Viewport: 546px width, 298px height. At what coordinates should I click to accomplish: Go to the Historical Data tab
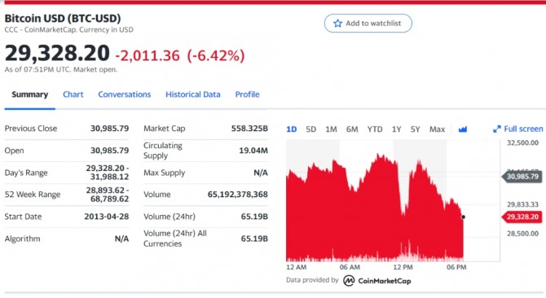[193, 94]
